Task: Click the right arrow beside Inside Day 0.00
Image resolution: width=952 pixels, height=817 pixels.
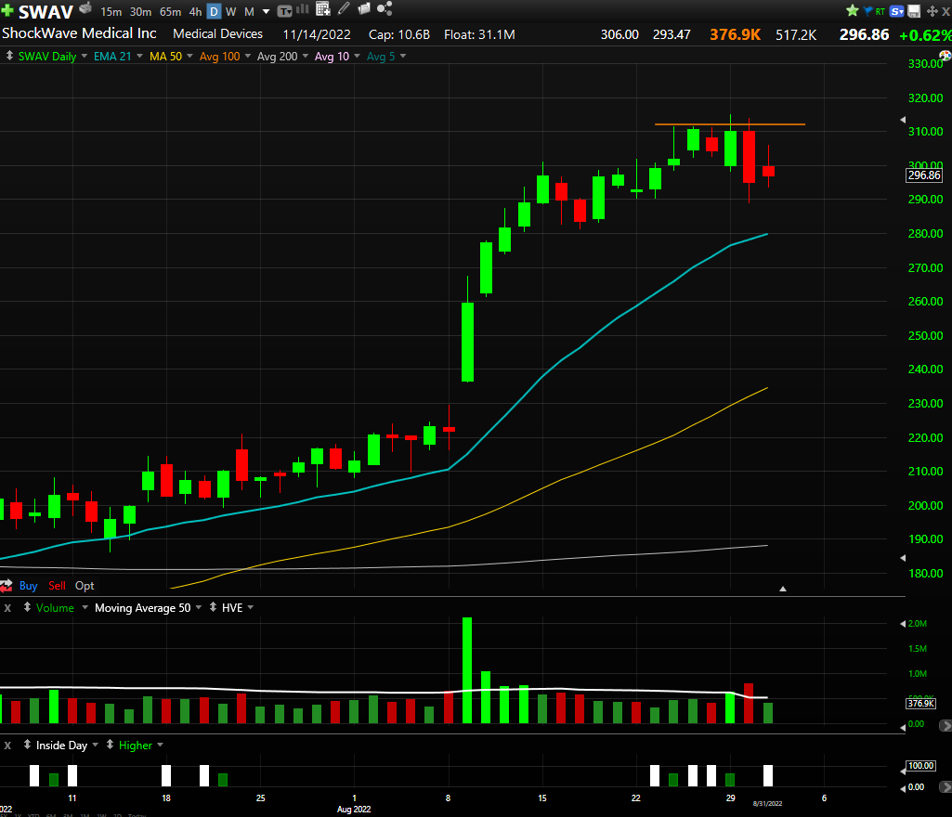Action: (945, 787)
